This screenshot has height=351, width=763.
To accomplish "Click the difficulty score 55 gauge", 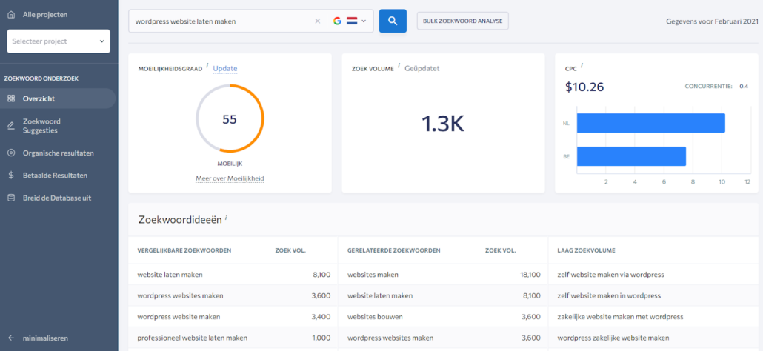I will [230, 119].
